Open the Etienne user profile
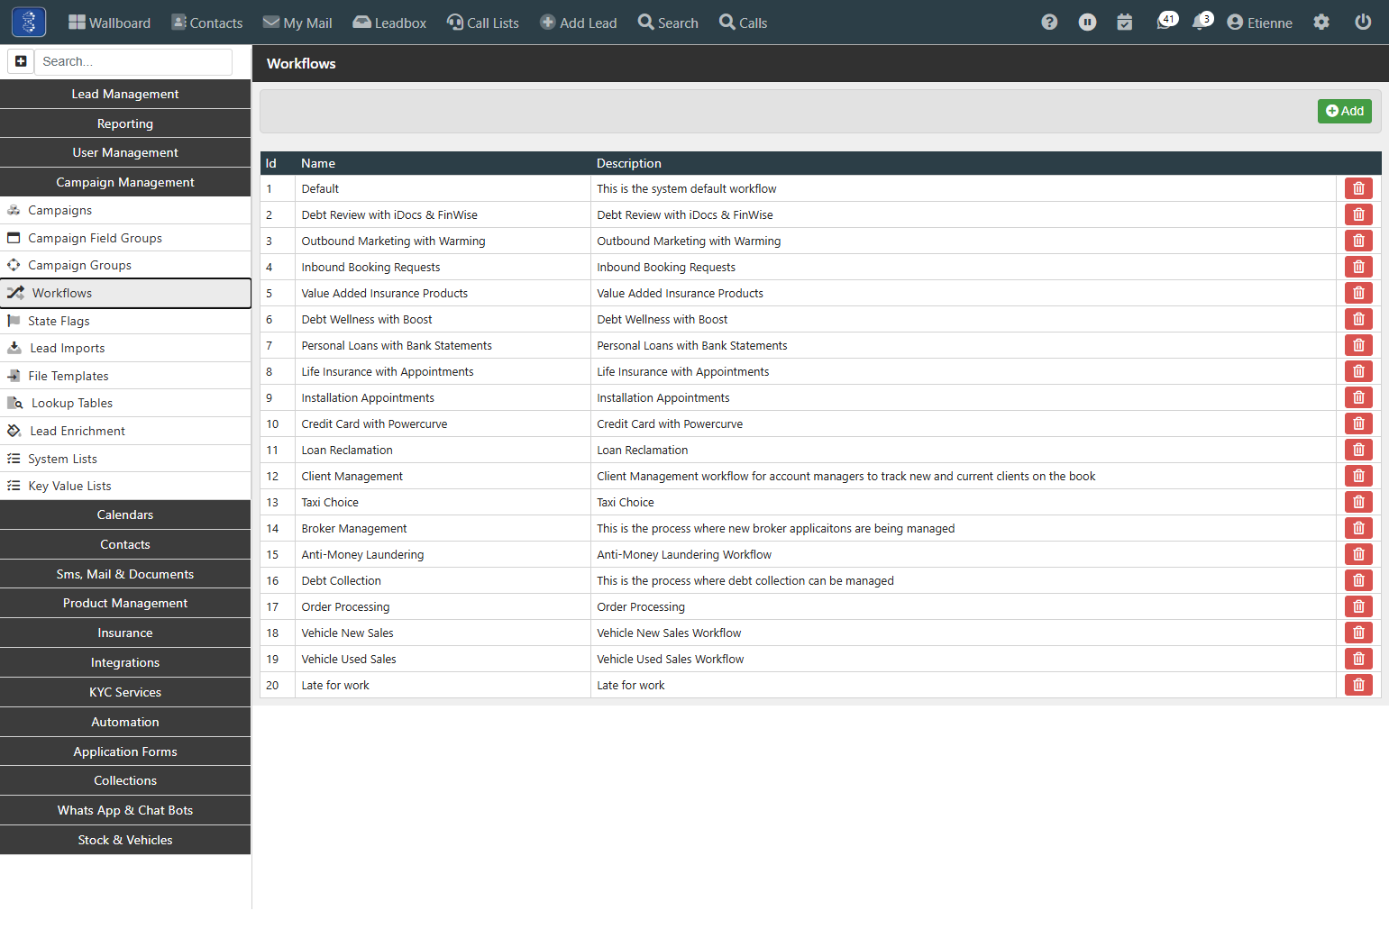The width and height of the screenshot is (1389, 929). 1259,23
